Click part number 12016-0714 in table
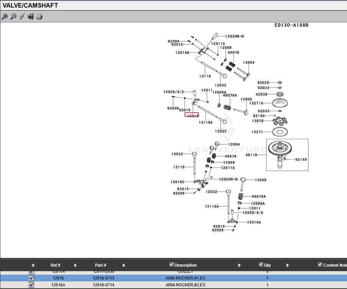 click(x=103, y=285)
